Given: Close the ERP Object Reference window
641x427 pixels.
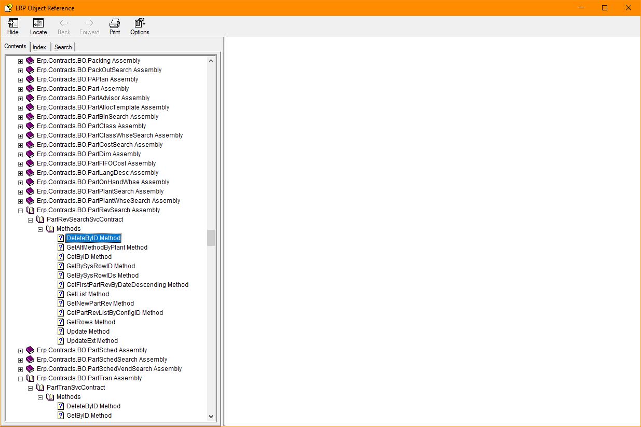Looking at the screenshot, I should pos(629,8).
